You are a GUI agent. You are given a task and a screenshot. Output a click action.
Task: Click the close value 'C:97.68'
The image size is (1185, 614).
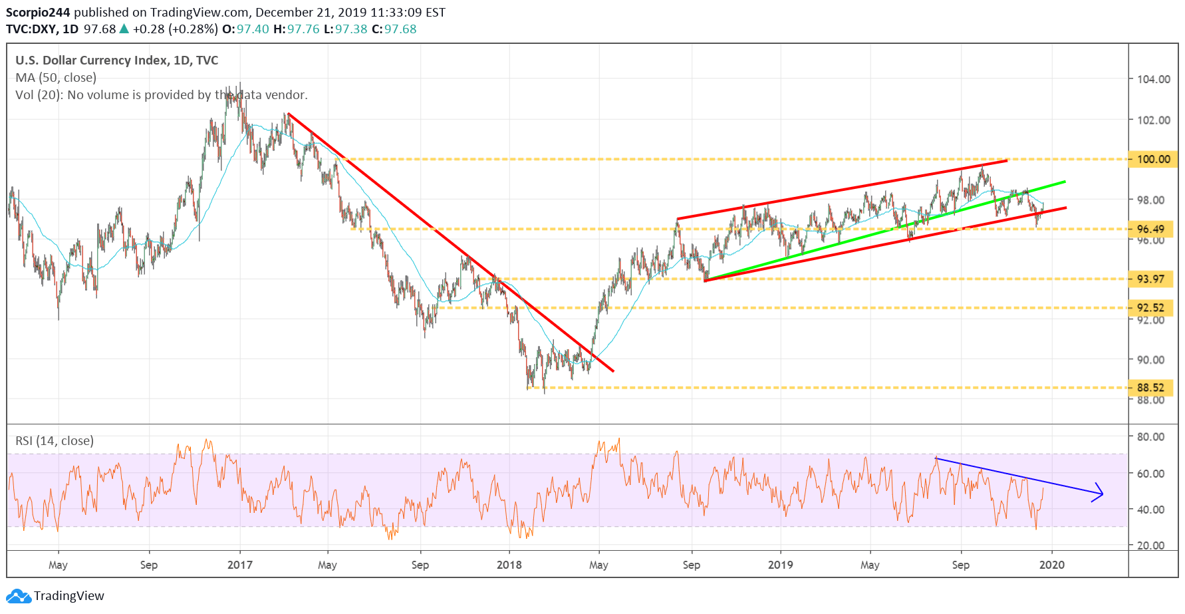[x=394, y=29]
